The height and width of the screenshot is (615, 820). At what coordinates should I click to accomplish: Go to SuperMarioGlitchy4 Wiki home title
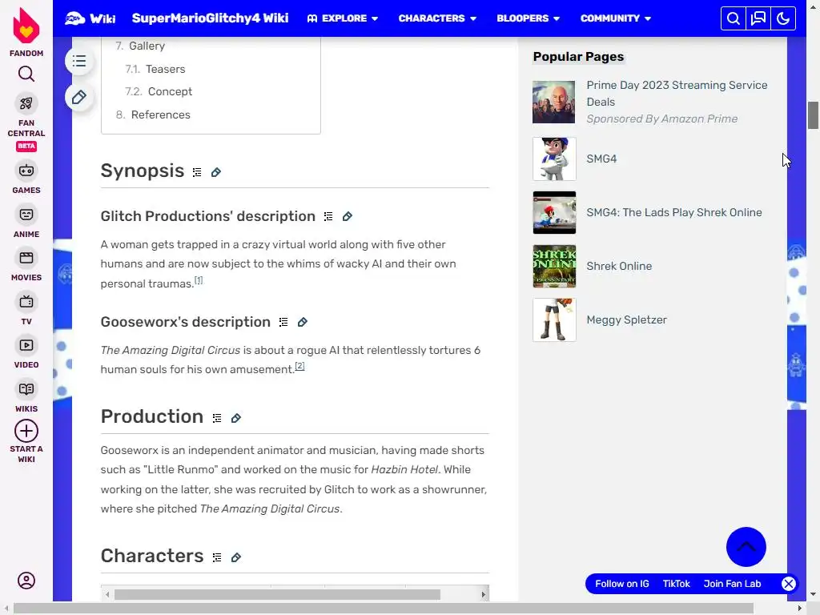[x=211, y=18]
